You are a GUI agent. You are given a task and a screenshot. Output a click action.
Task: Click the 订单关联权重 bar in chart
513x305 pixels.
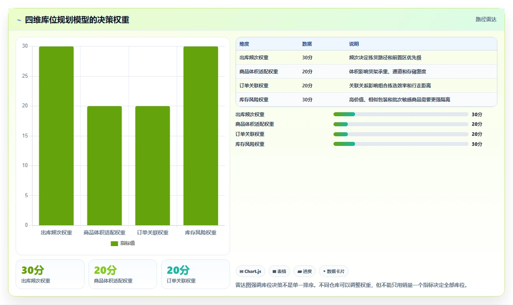coord(152,166)
